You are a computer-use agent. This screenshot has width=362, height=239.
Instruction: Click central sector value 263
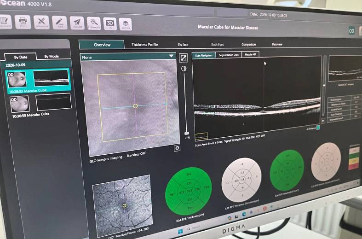click(190, 191)
